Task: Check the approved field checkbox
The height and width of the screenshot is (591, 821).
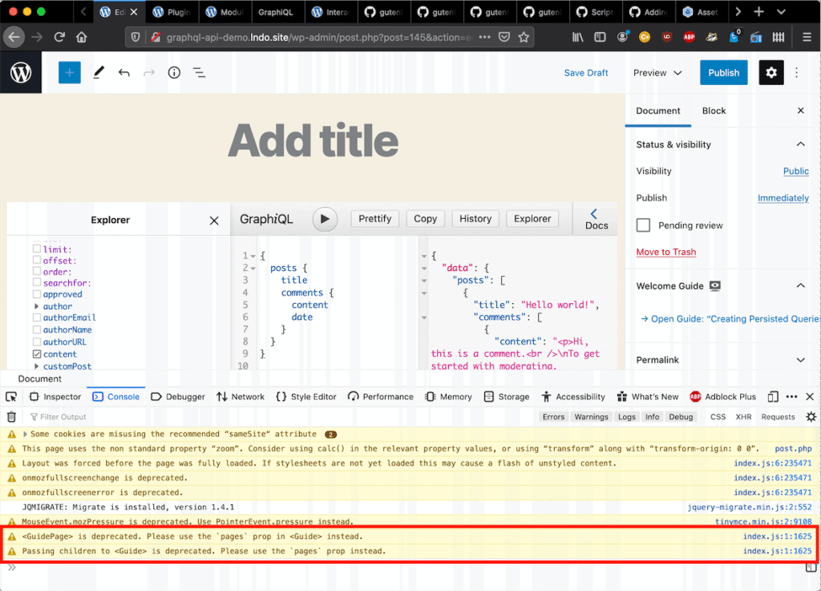Action: [x=37, y=293]
